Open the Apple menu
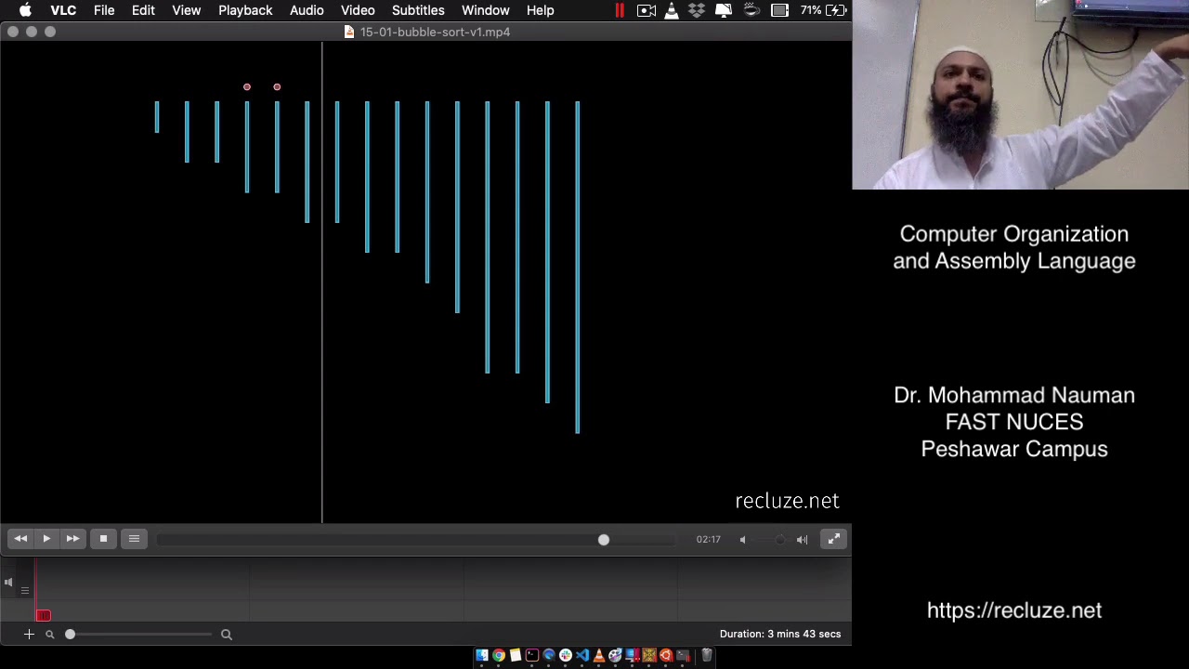1189x669 pixels. 25,10
